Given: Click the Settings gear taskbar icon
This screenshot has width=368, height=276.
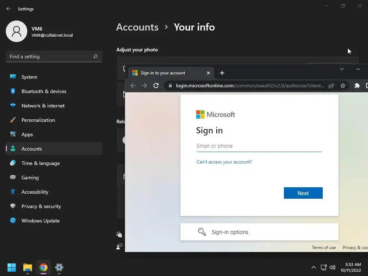Looking at the screenshot, I should pos(59,267).
